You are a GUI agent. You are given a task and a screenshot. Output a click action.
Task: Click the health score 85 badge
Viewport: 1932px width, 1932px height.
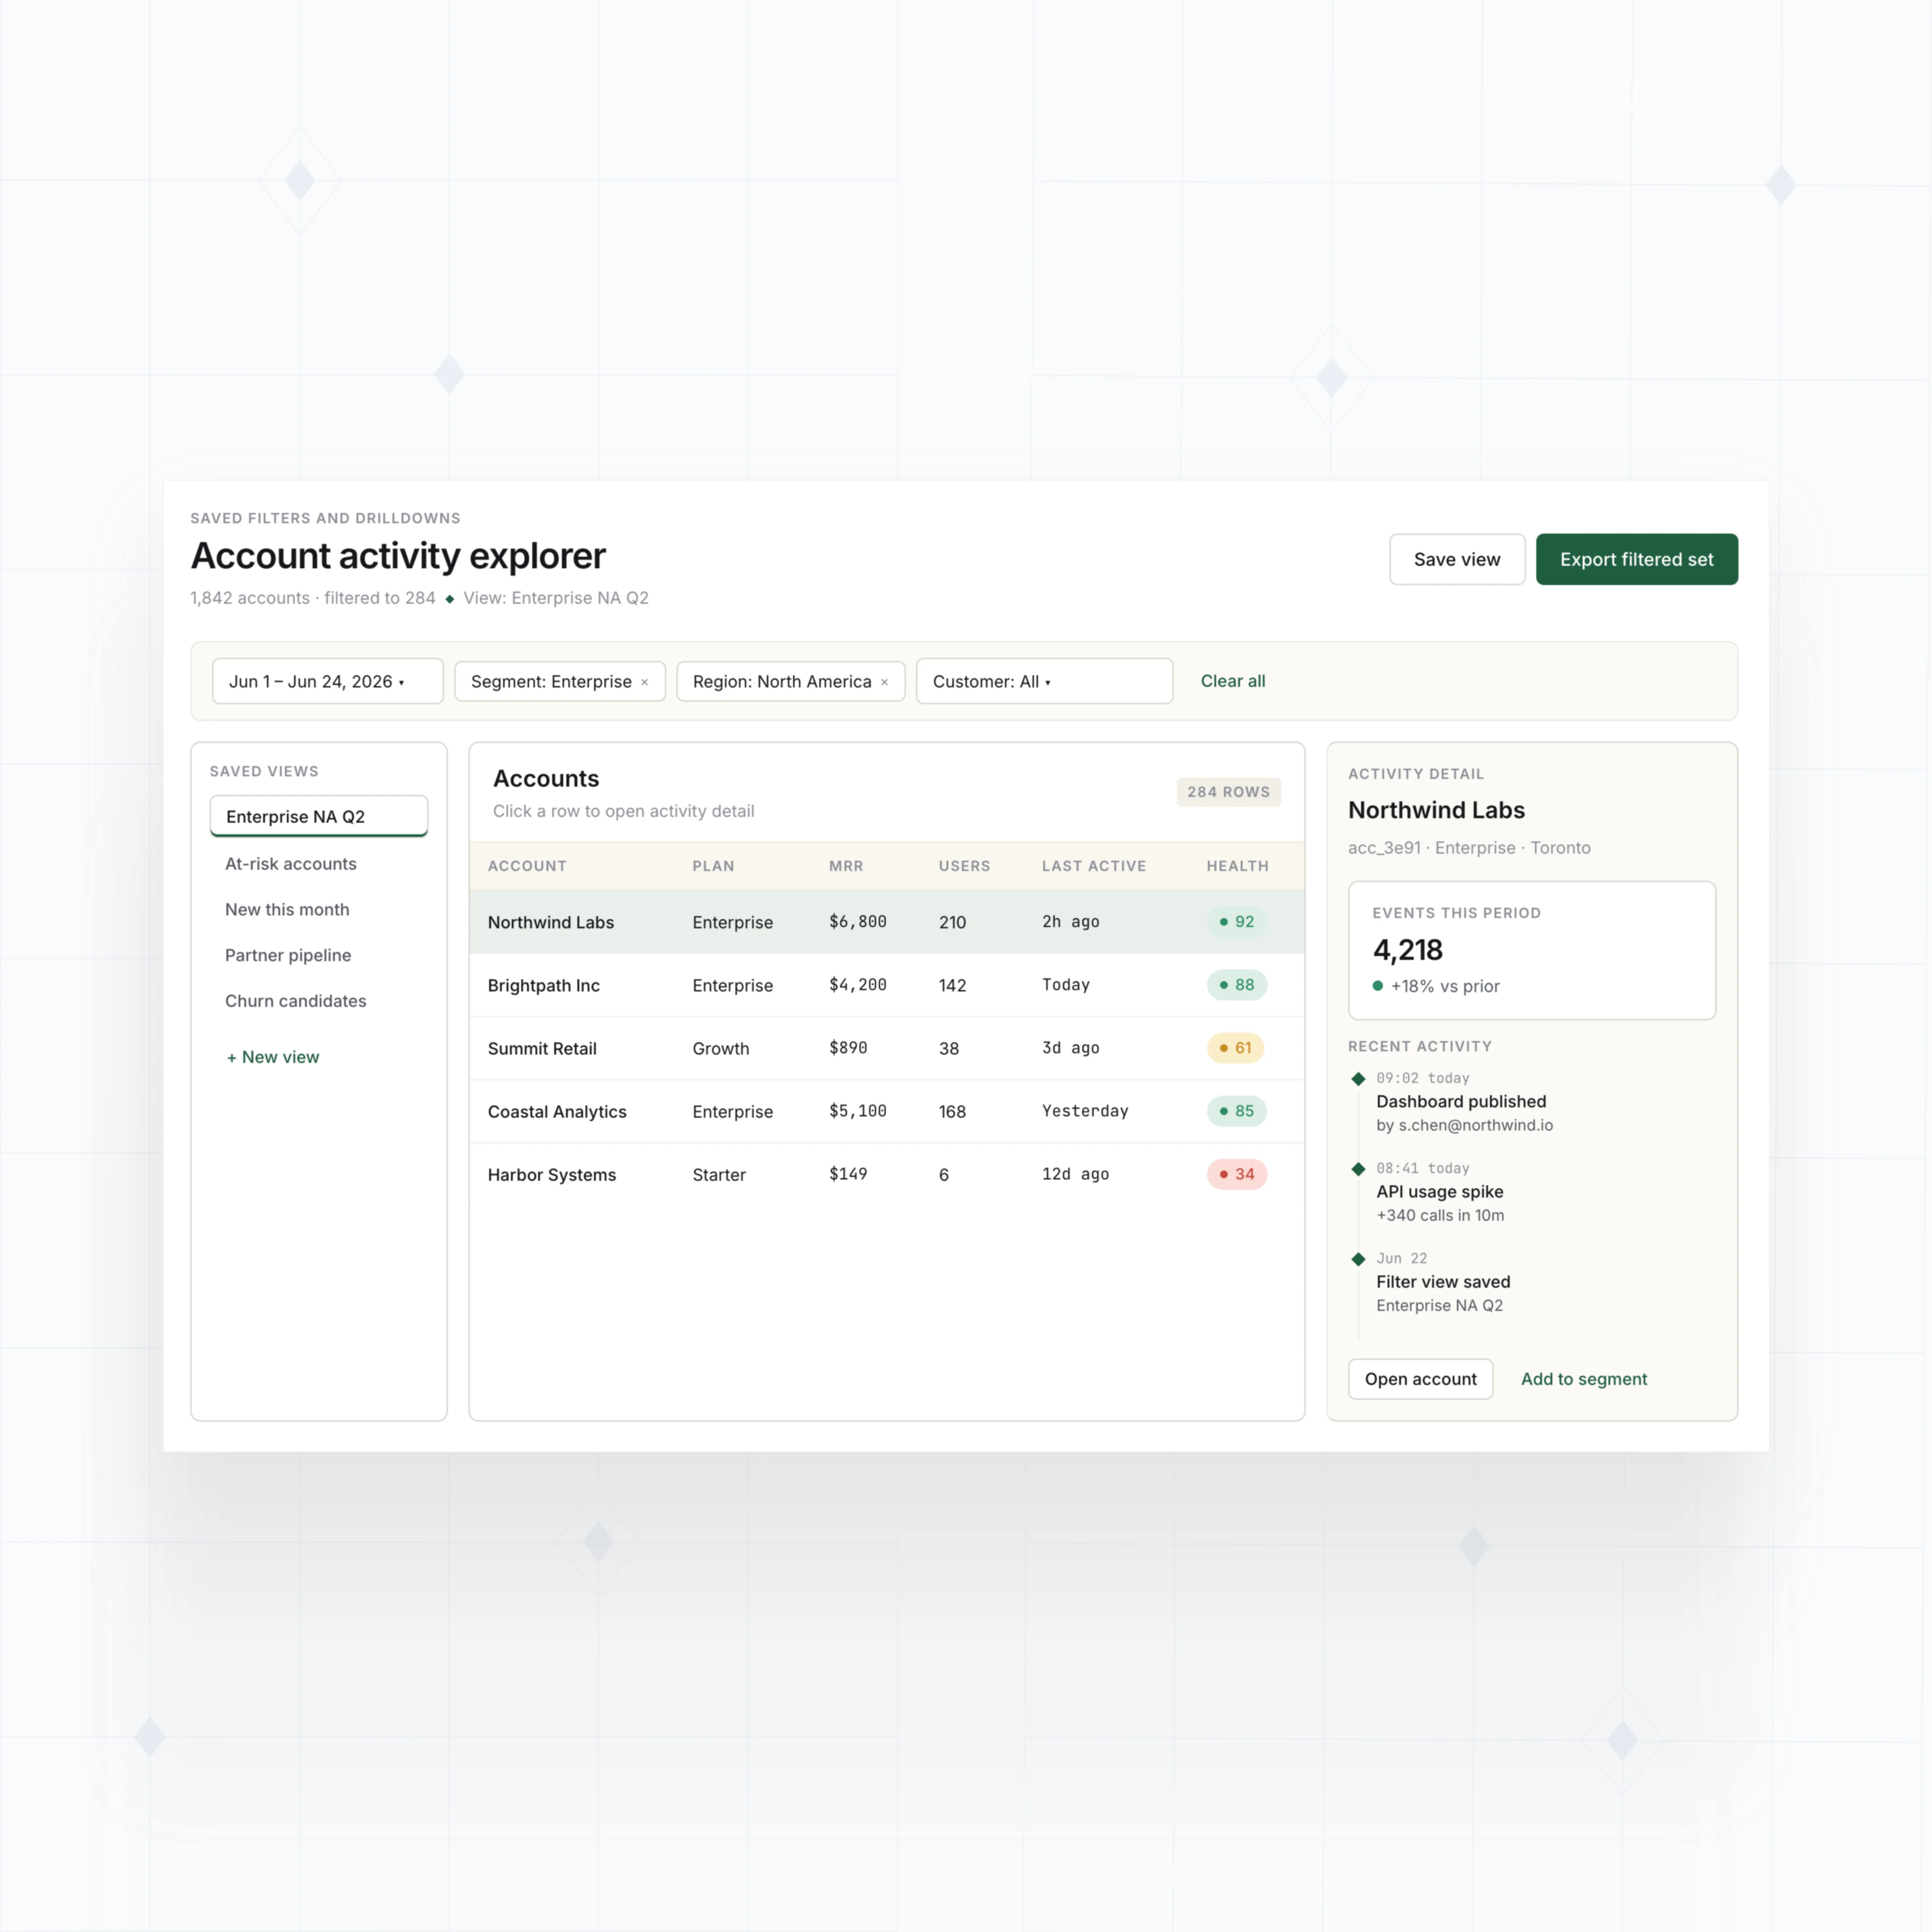1237,1111
